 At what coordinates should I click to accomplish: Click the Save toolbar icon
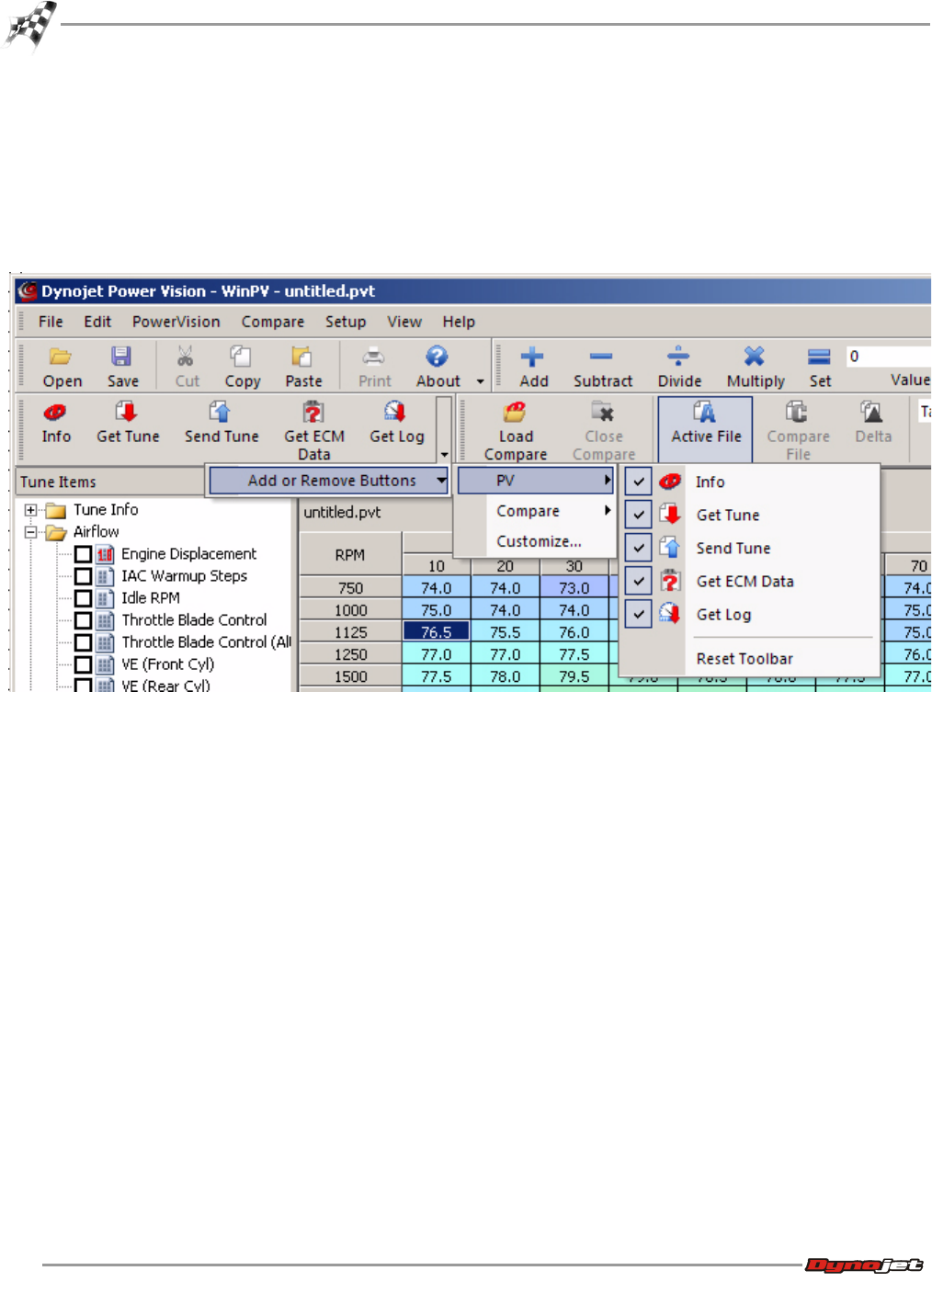click(x=121, y=357)
